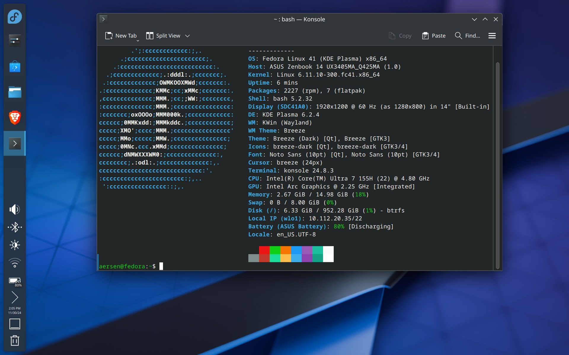
Task: Open Find in Konsole toolbar
Action: [x=467, y=36]
